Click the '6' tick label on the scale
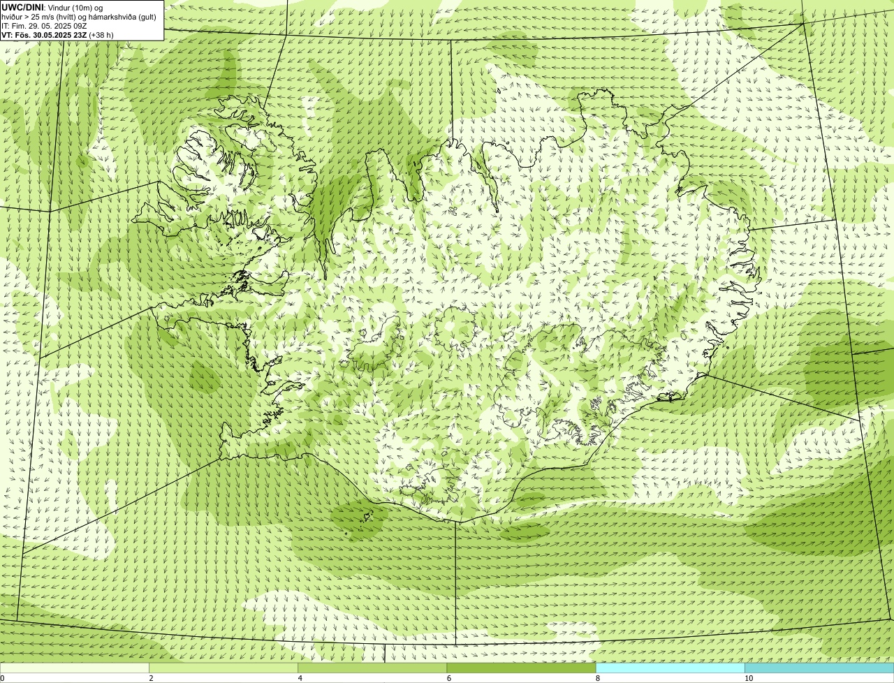Viewport: 894px width, 683px height. click(x=448, y=678)
